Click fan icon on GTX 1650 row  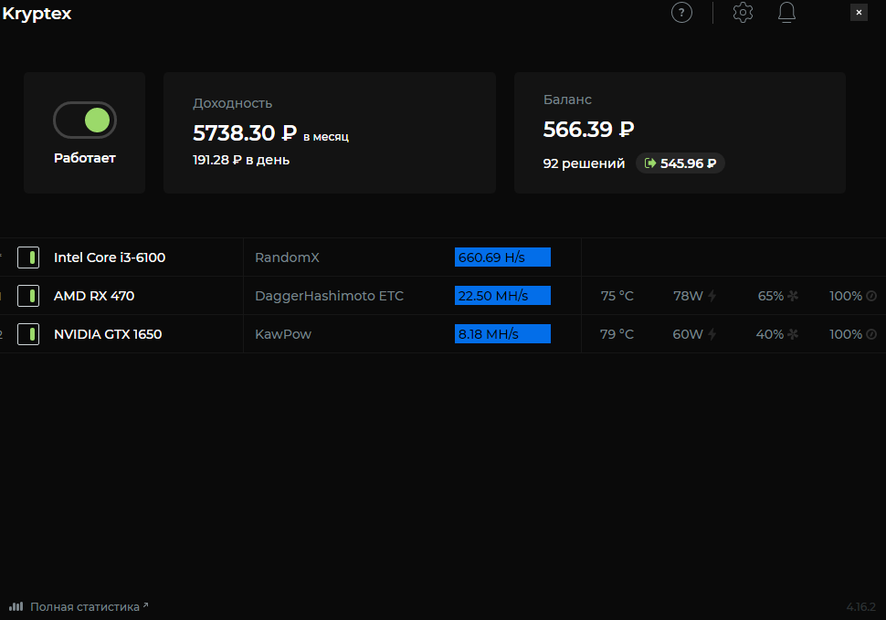click(x=793, y=334)
